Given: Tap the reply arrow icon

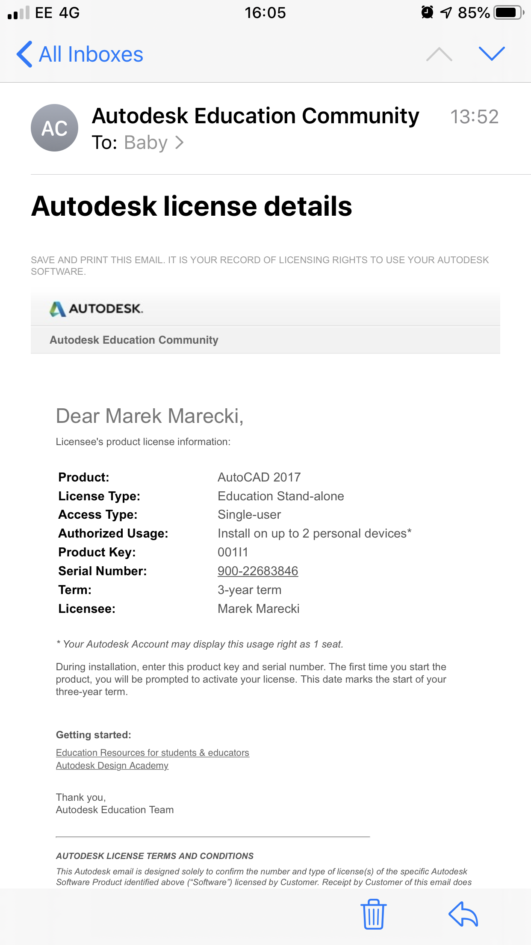Looking at the screenshot, I should click(x=463, y=914).
